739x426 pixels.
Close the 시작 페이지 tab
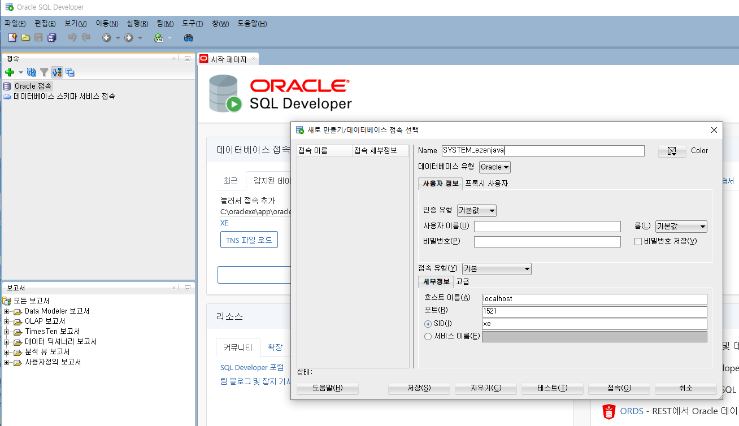[x=254, y=59]
